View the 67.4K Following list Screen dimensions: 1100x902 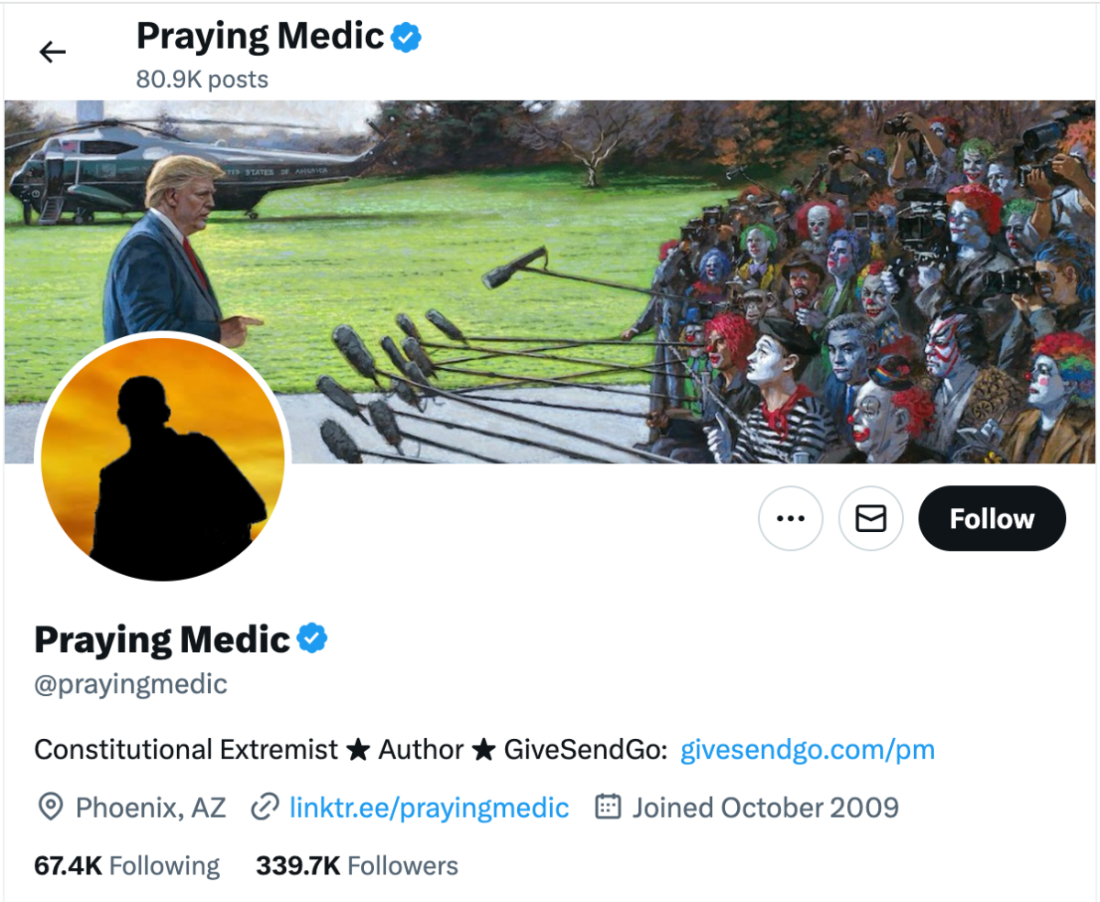click(x=126, y=865)
